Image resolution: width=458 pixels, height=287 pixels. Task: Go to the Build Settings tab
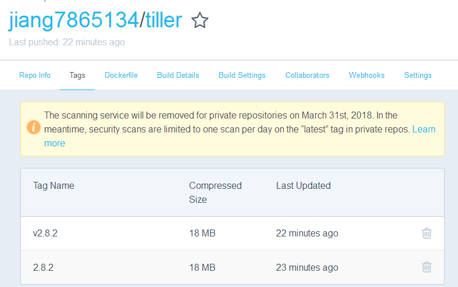pyautogui.click(x=242, y=76)
